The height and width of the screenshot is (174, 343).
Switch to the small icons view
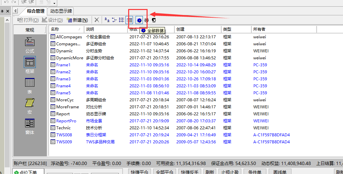(114, 20)
